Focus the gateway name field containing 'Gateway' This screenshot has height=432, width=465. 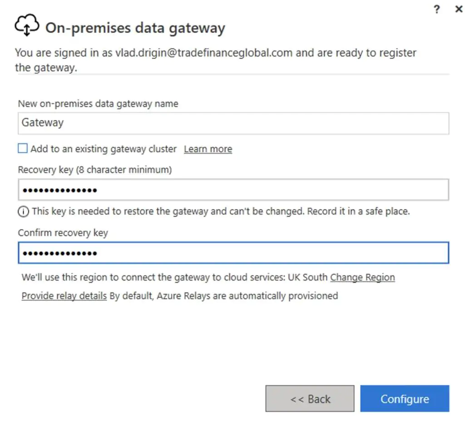tap(233, 123)
